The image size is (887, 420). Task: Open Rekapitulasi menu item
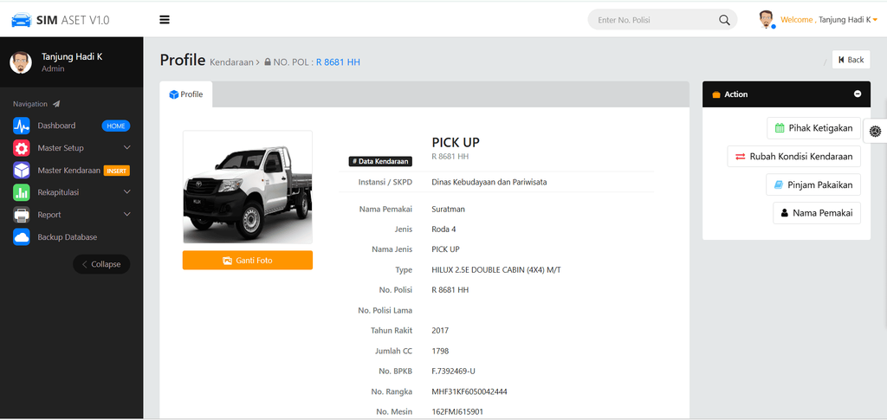point(71,192)
